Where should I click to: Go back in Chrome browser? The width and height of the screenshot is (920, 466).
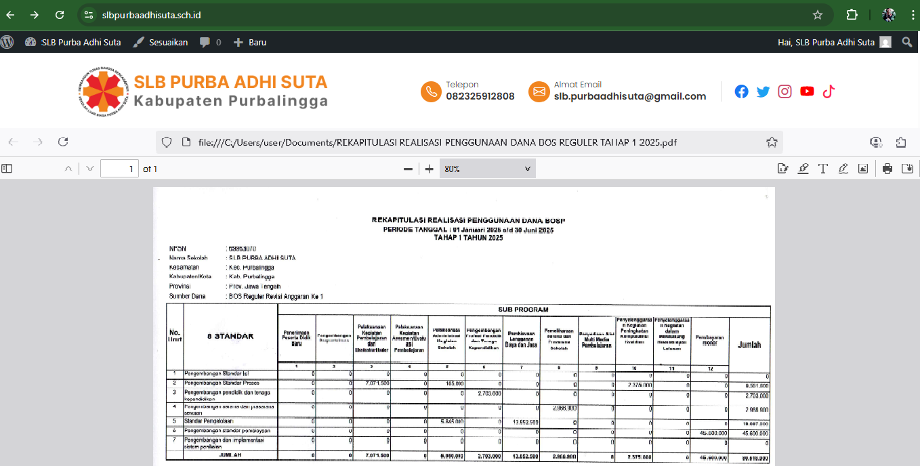pyautogui.click(x=10, y=15)
